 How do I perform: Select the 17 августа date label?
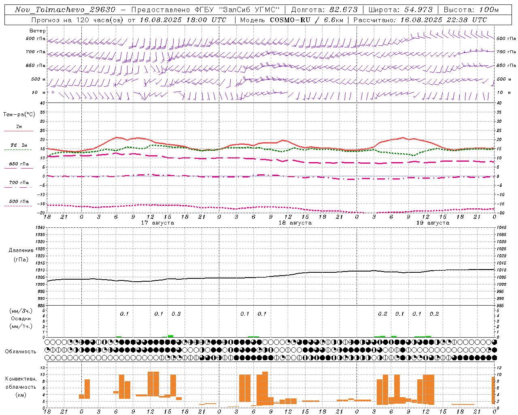pyautogui.click(x=157, y=223)
